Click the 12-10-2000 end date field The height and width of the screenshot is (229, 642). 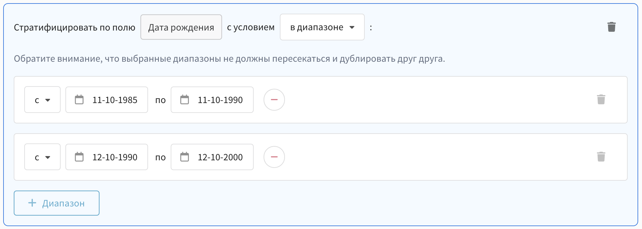point(220,157)
